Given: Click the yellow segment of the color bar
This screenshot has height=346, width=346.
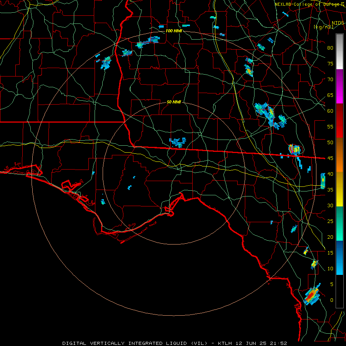Looking at the screenshot, I should 339,189.
